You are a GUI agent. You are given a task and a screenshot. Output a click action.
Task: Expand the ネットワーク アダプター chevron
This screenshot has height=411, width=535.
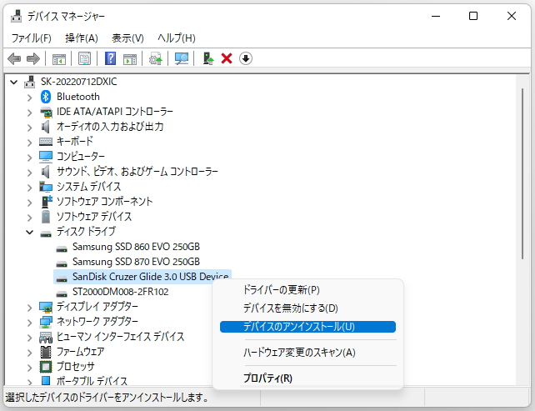coord(30,323)
